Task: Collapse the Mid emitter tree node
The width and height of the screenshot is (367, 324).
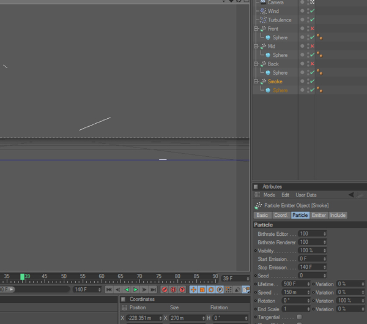Action: 256,47
